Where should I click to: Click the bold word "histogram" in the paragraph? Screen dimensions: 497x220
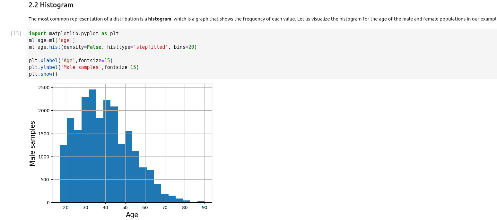tap(160, 19)
